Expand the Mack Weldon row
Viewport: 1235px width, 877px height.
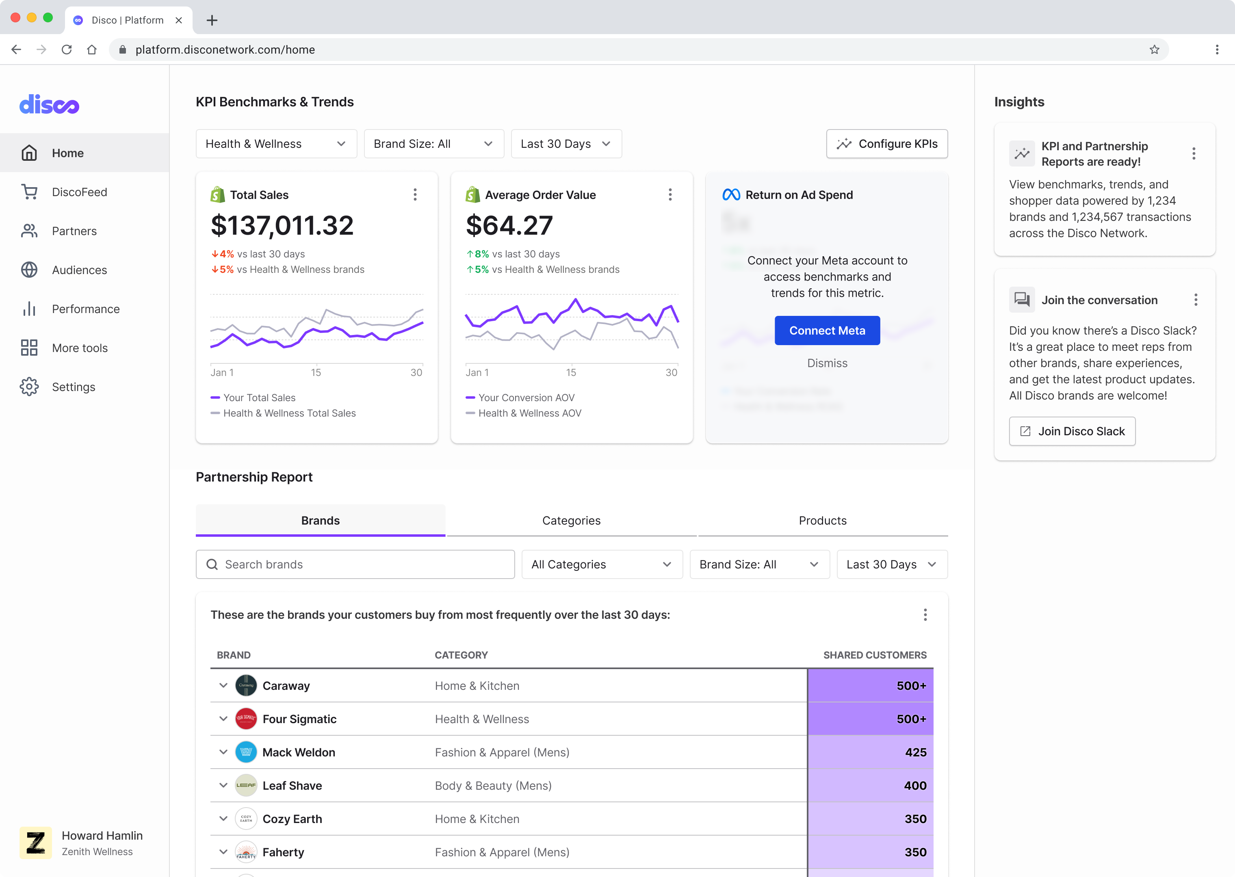[223, 752]
